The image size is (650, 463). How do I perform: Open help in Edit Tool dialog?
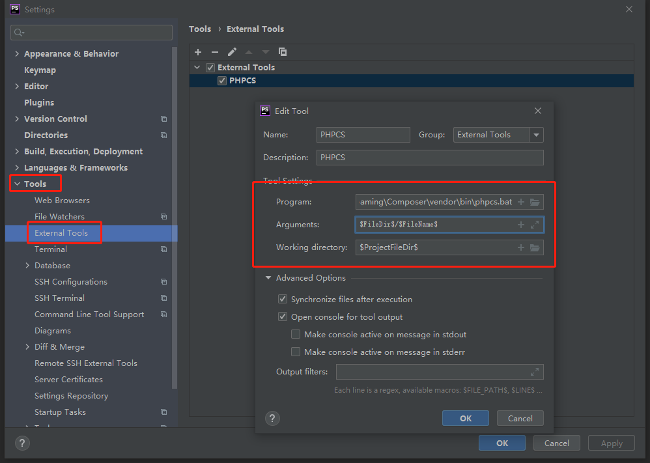pos(272,418)
